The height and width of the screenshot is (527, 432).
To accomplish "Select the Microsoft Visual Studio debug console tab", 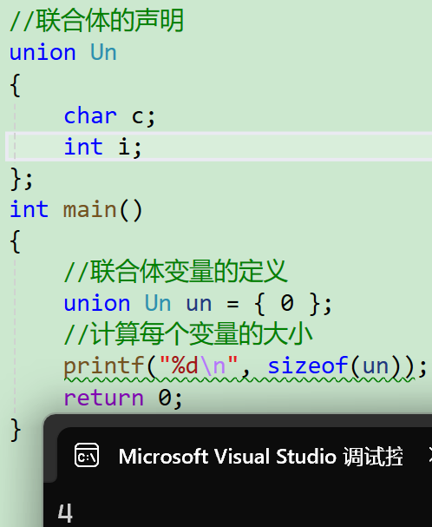I will (245, 456).
